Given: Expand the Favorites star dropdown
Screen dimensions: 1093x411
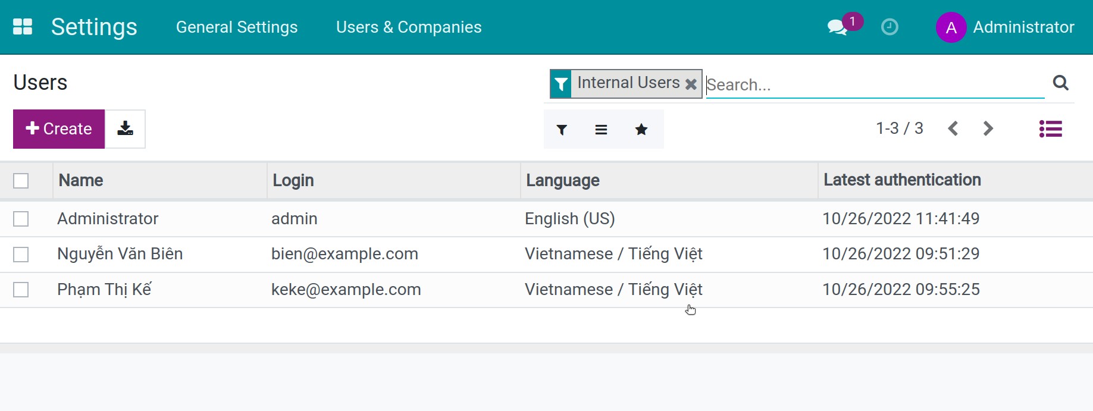Looking at the screenshot, I should point(641,130).
